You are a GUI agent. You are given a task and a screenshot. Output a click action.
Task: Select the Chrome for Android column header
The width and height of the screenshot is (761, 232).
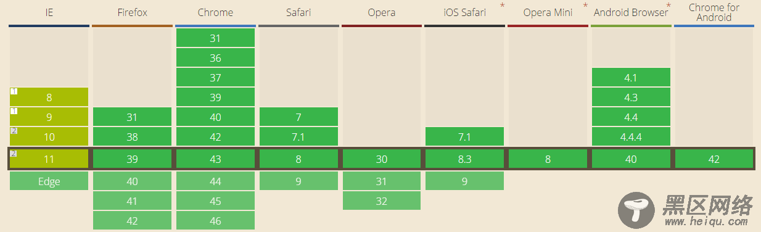[714, 12]
